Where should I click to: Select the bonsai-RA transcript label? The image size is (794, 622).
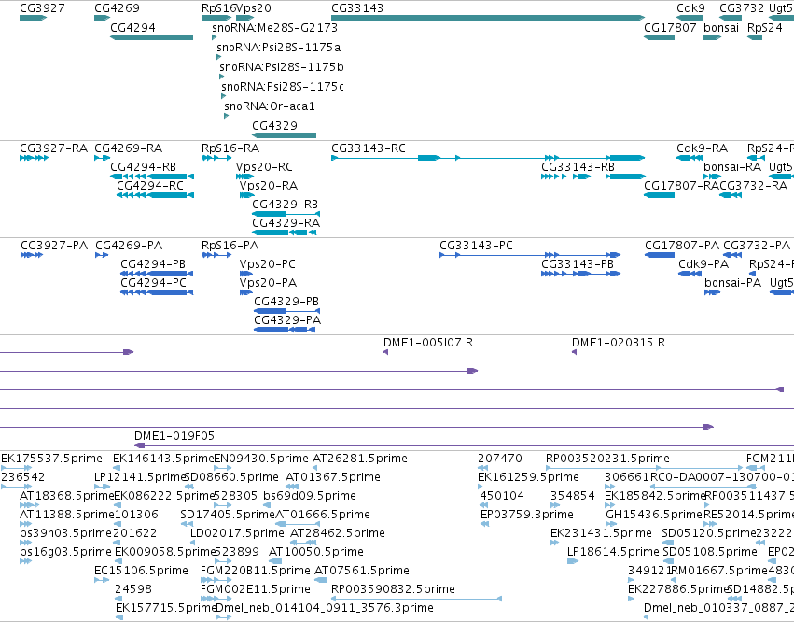732,167
